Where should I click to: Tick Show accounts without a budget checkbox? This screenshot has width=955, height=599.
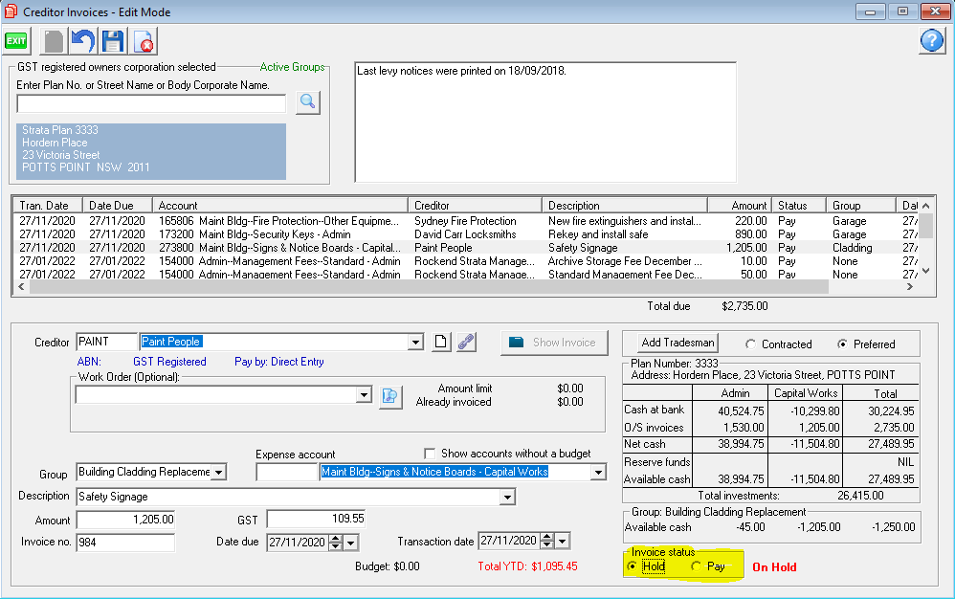pos(430,454)
